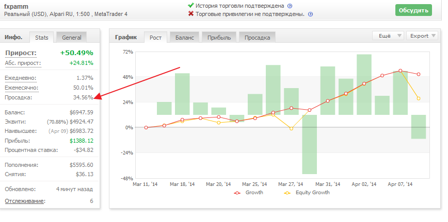Image resolution: width=448 pixels, height=222 pixels.
Task: Select the Stats tab
Action: [x=42, y=37]
